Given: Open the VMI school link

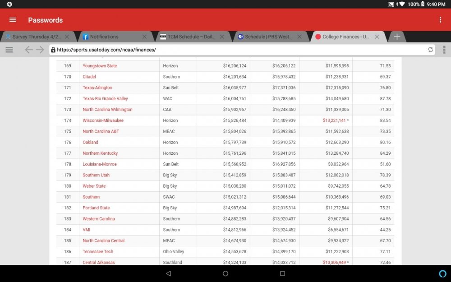Looking at the screenshot, I should coord(86,230).
